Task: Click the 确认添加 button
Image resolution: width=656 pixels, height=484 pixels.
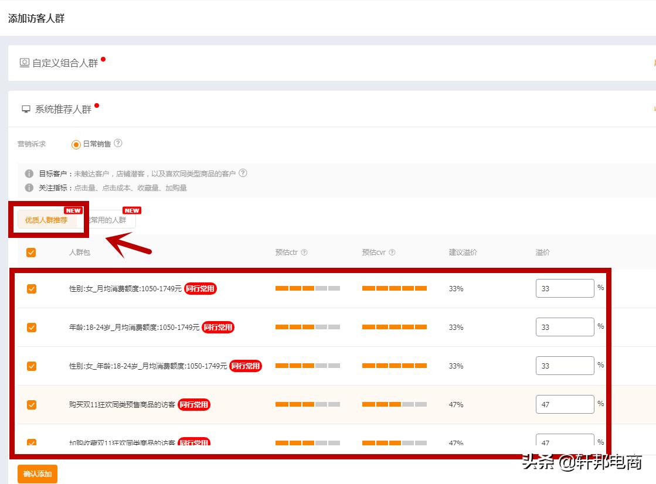Action: click(x=38, y=473)
